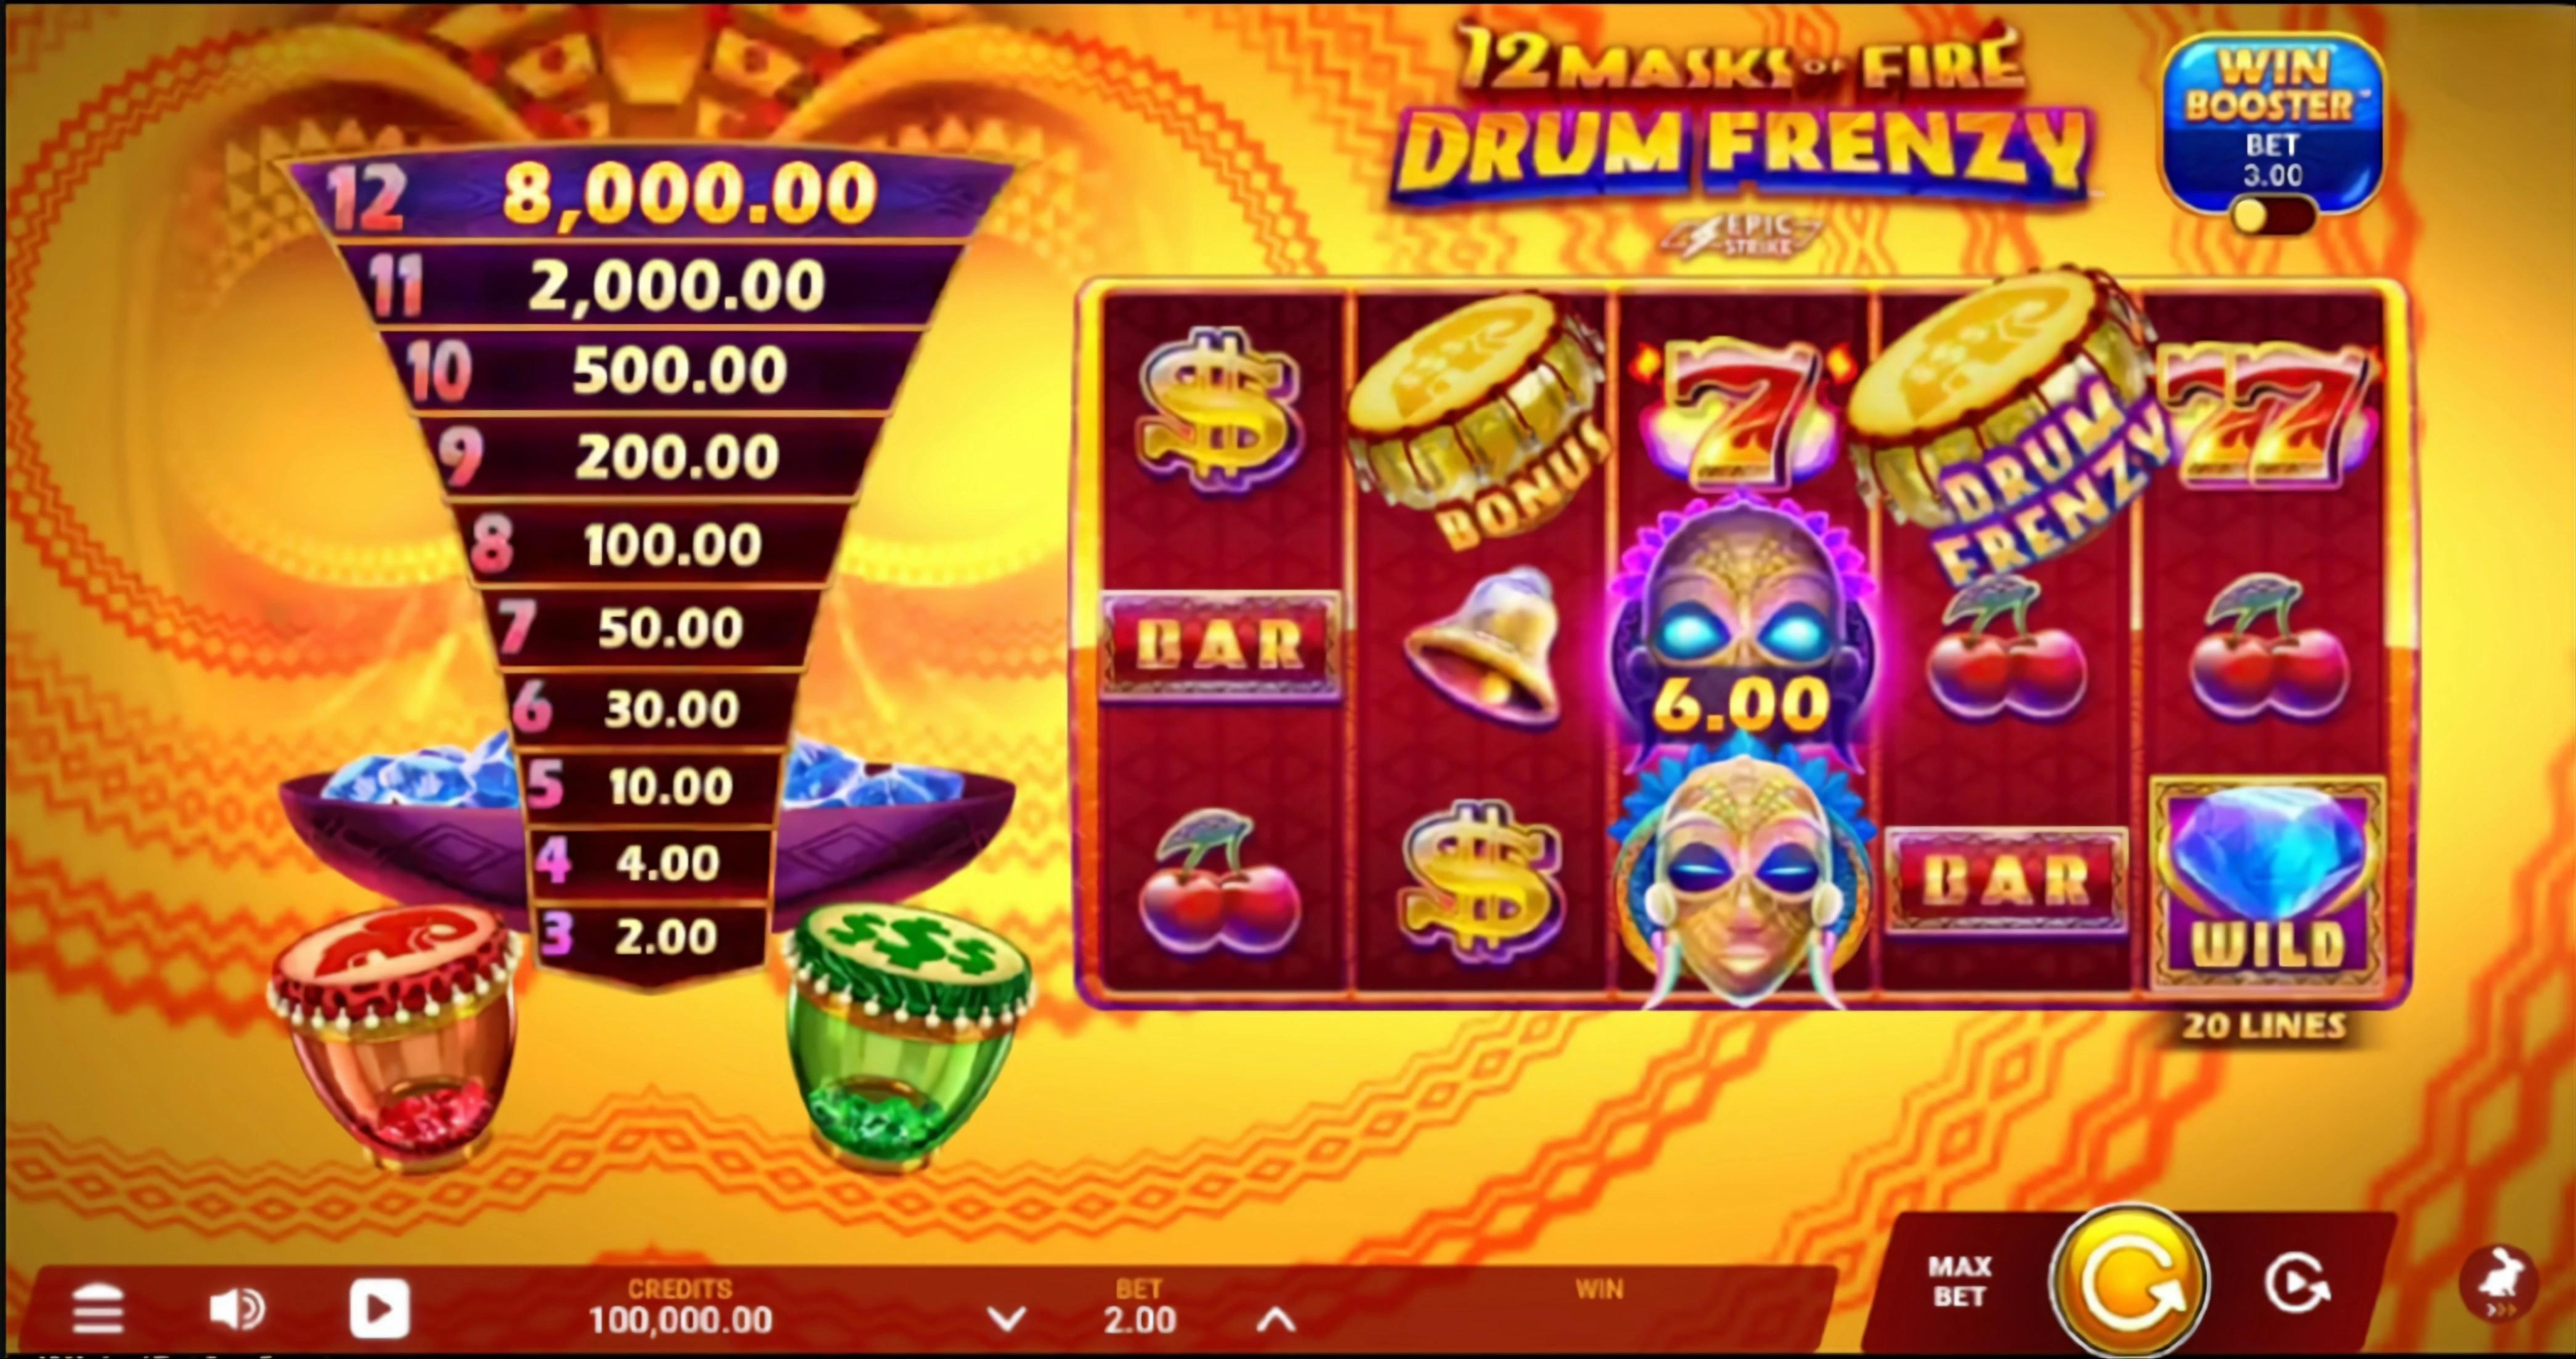Increase bet with up chevron
2576x1359 pixels.
1275,1320
